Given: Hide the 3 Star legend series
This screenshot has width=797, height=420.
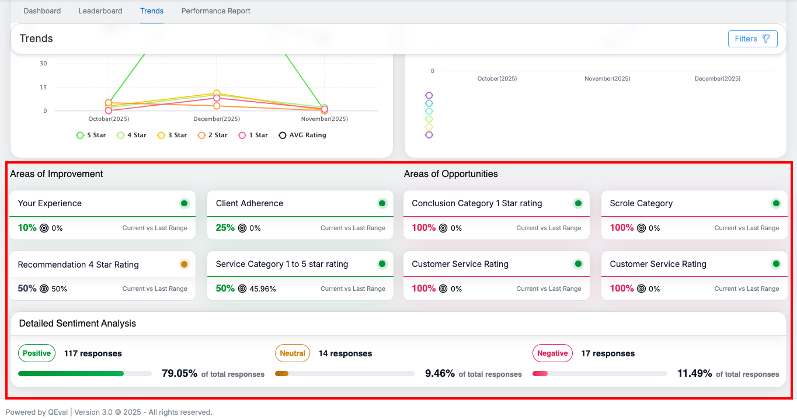Looking at the screenshot, I should [172, 135].
